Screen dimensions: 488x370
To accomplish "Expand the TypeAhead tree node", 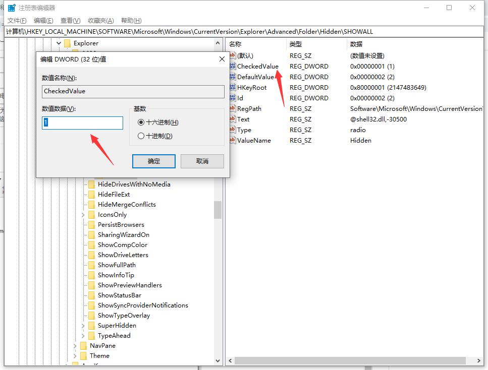I will 83,336.
